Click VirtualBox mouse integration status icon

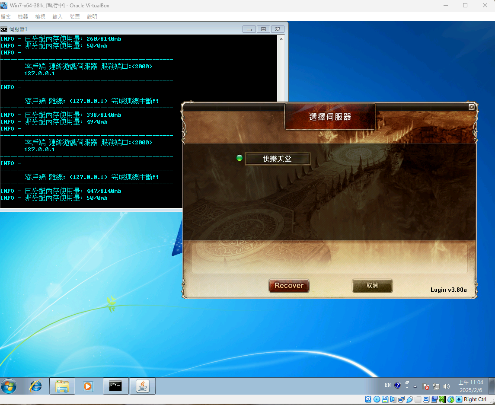coord(451,399)
